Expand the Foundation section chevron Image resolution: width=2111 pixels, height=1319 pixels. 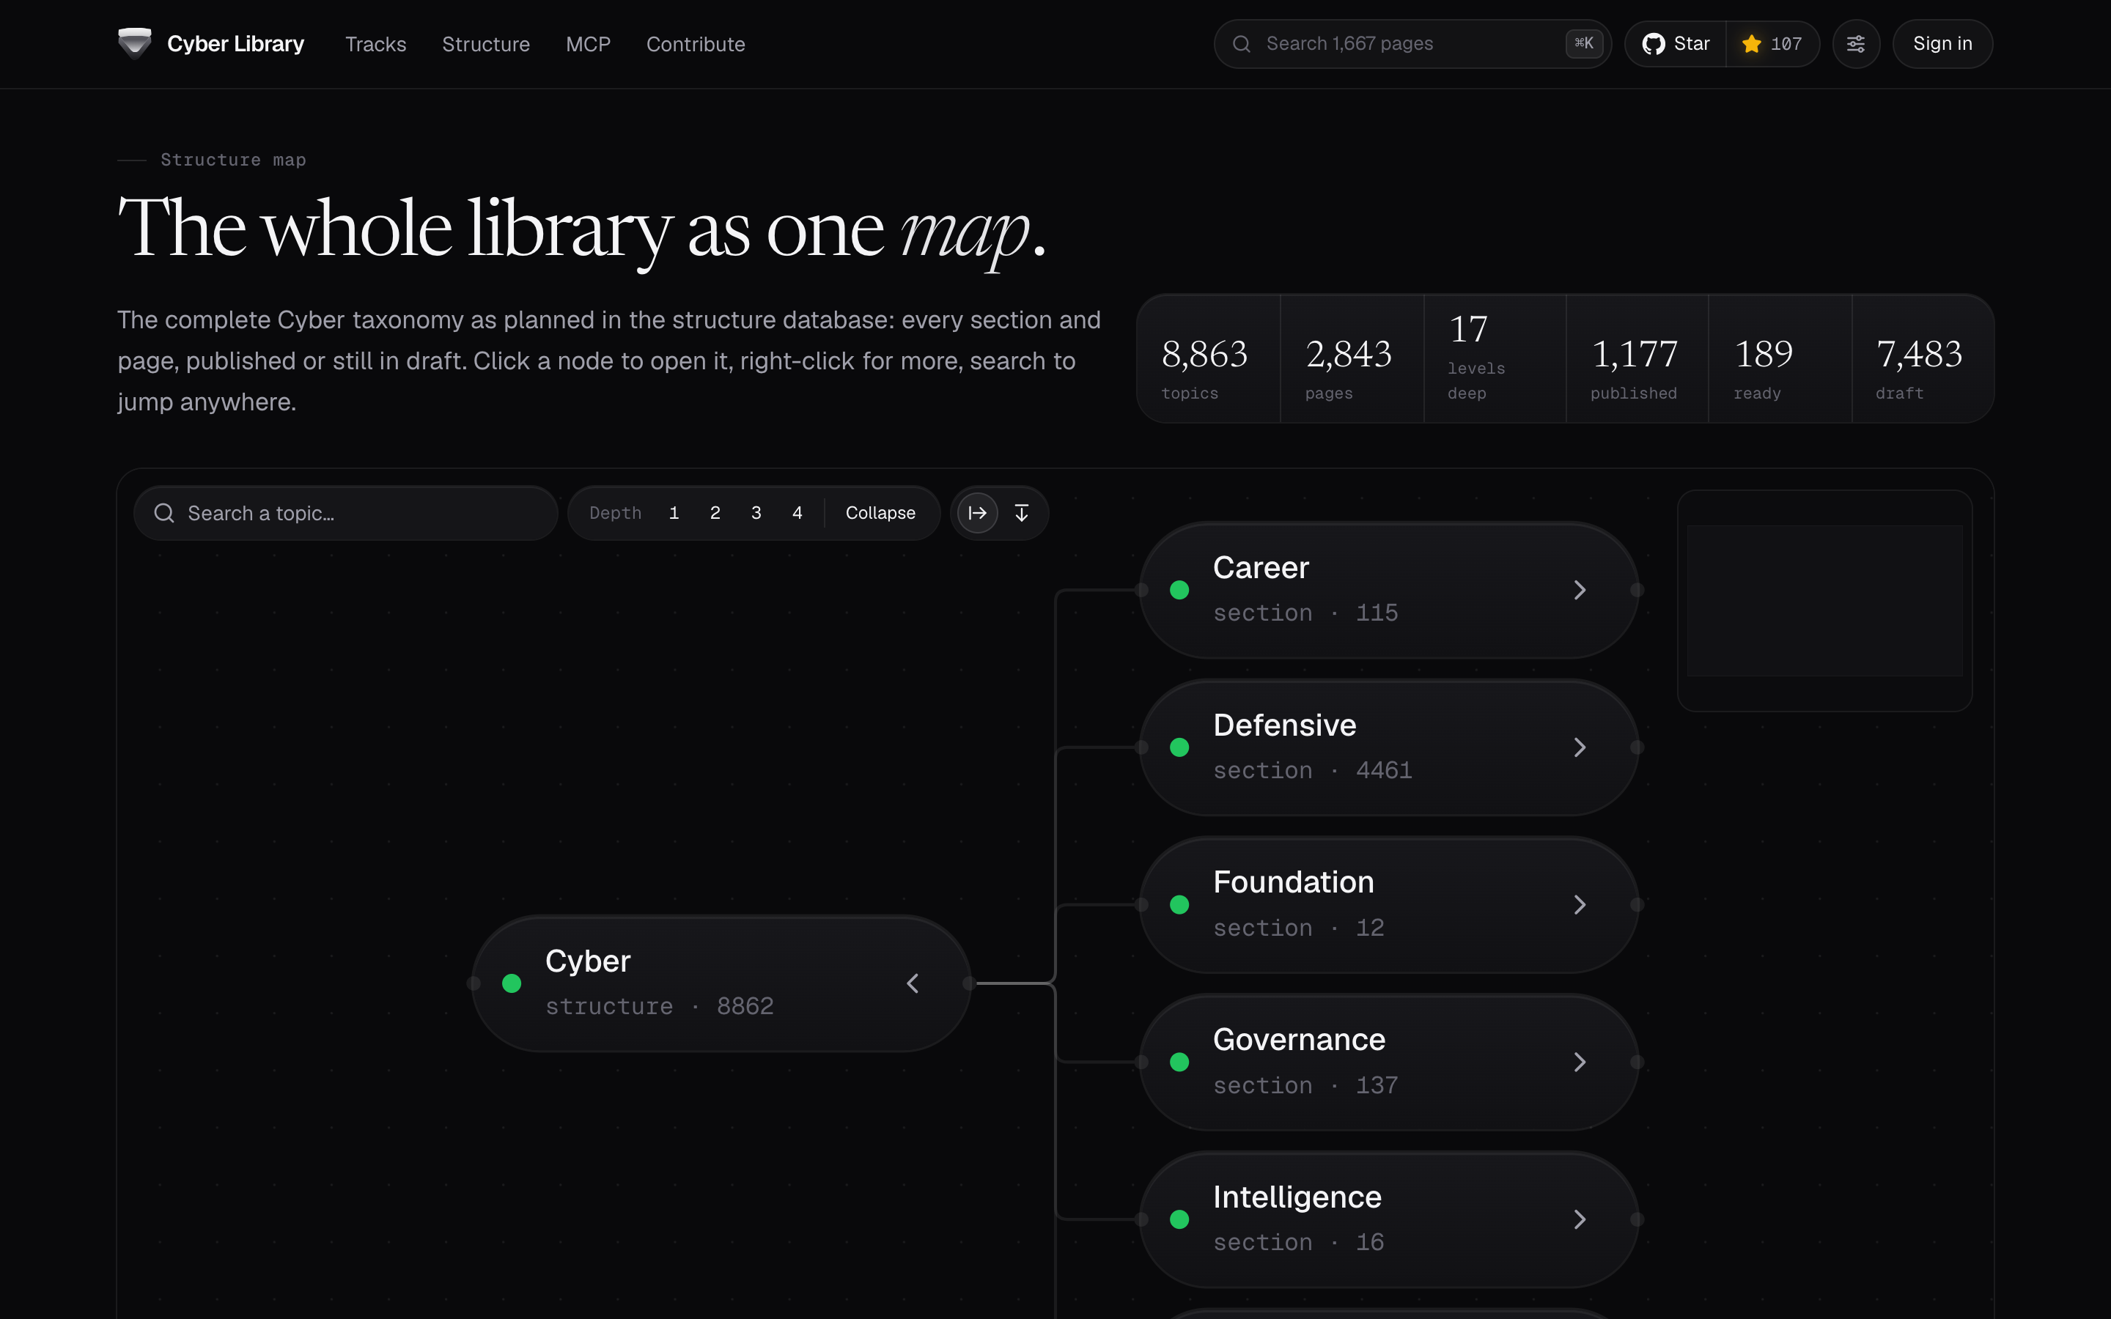(x=1580, y=905)
